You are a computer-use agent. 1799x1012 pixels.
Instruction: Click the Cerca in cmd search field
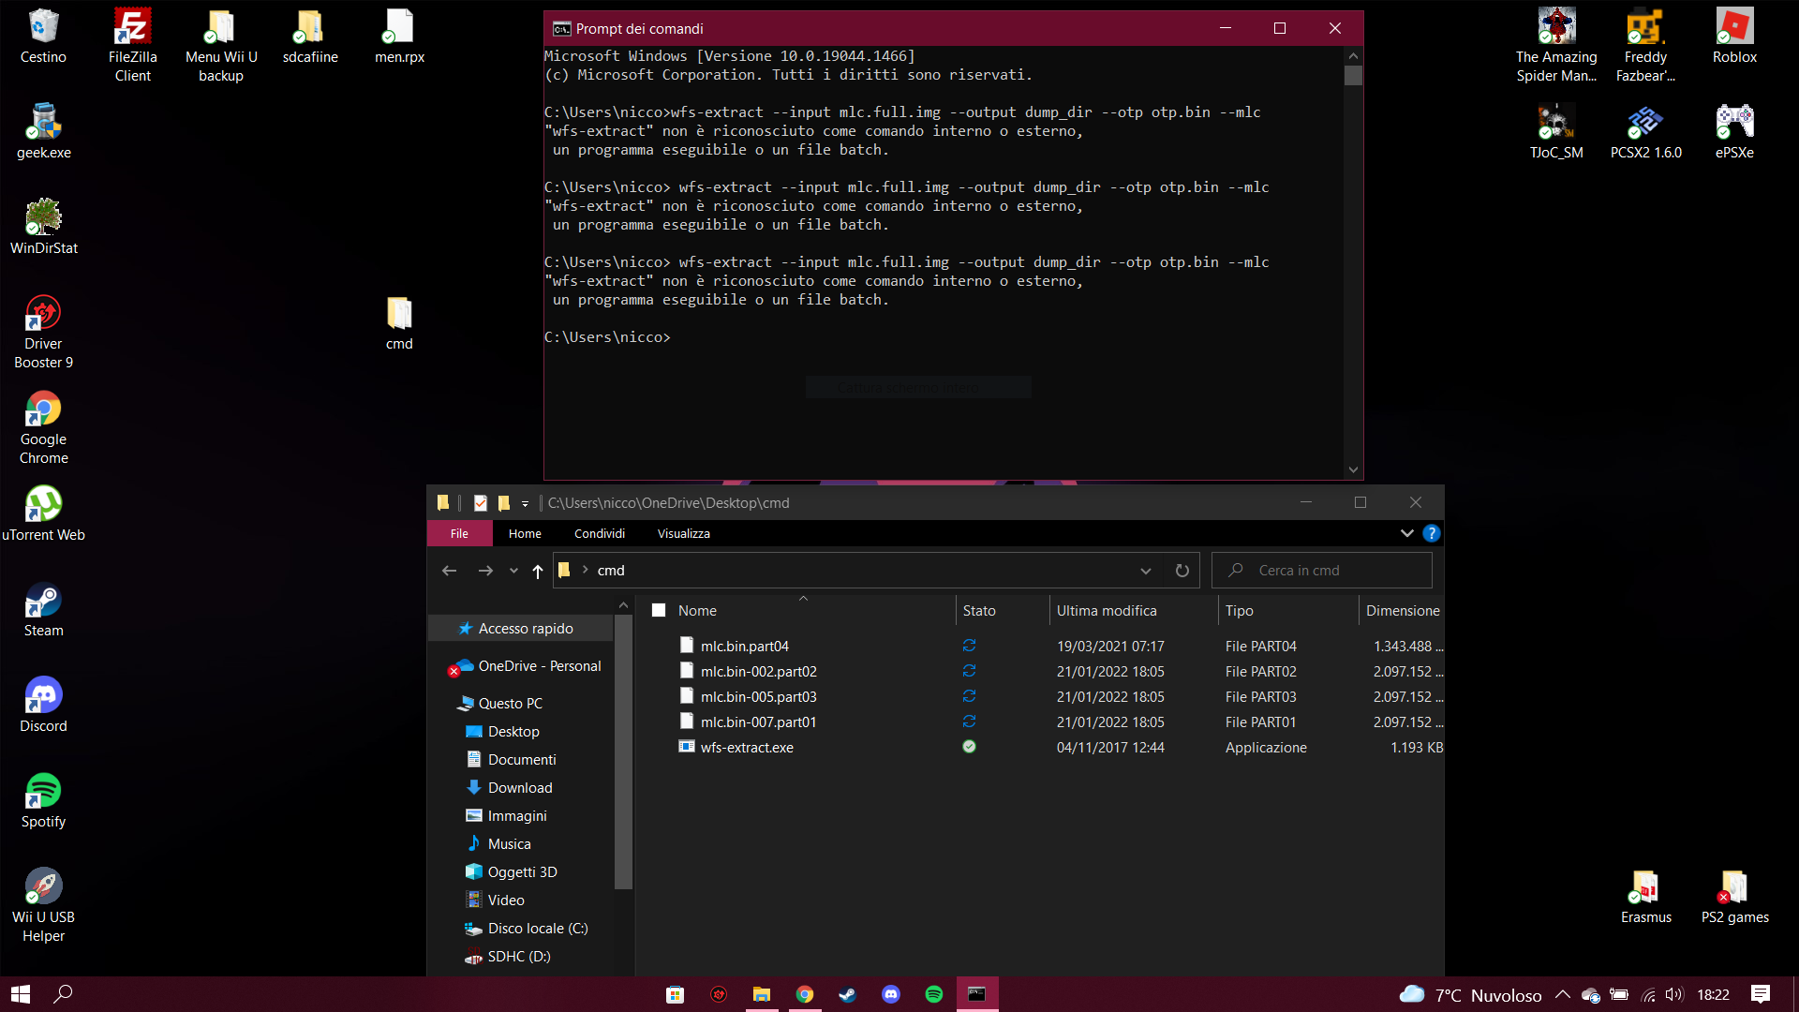[x=1321, y=571]
